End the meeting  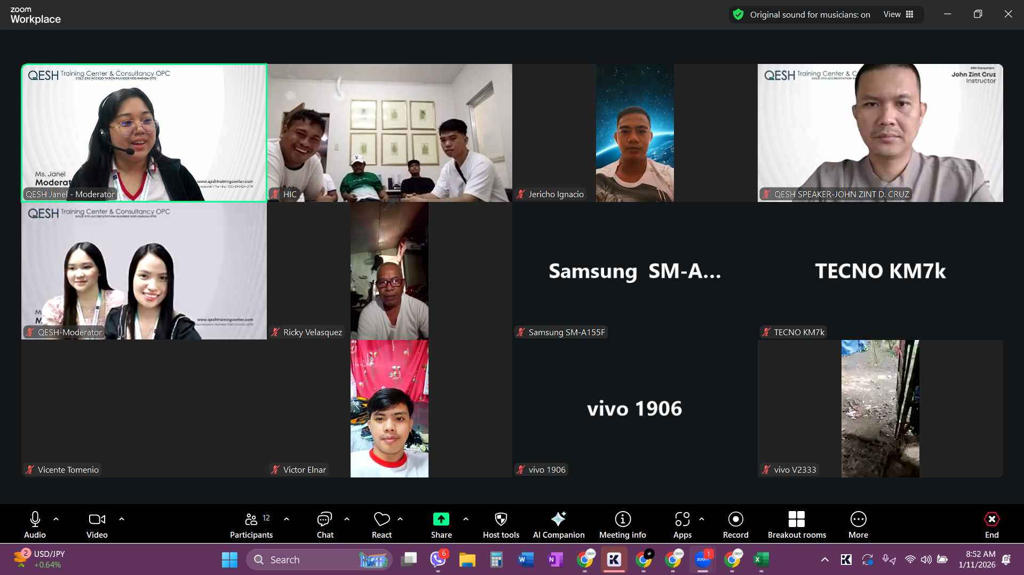pyautogui.click(x=991, y=524)
